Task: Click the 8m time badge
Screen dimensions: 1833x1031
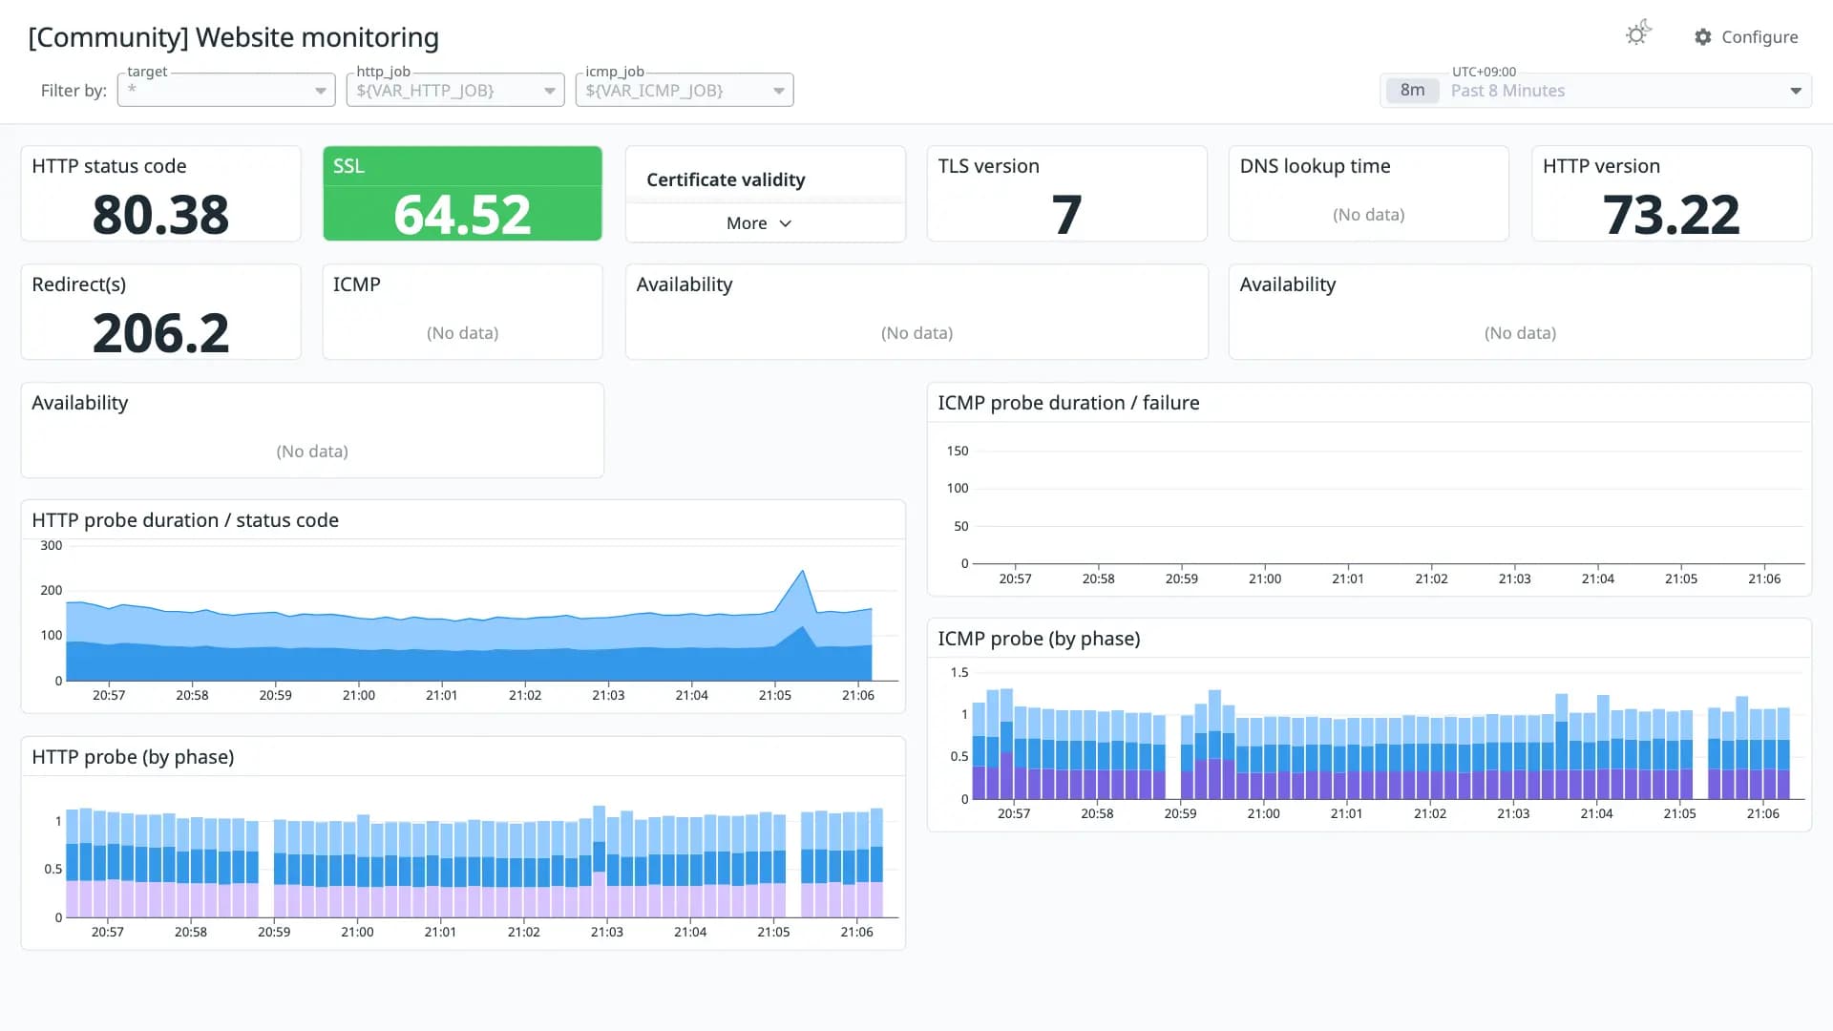Action: pos(1412,90)
